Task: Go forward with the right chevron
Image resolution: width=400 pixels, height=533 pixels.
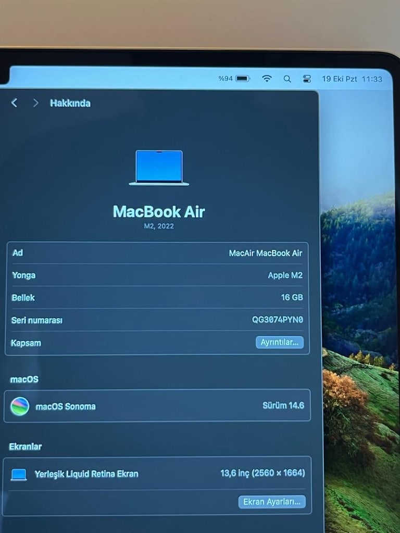Action: click(36, 103)
